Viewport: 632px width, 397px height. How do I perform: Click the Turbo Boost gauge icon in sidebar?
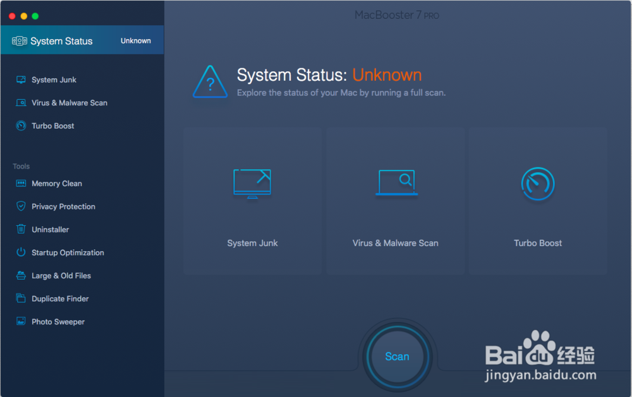21,126
